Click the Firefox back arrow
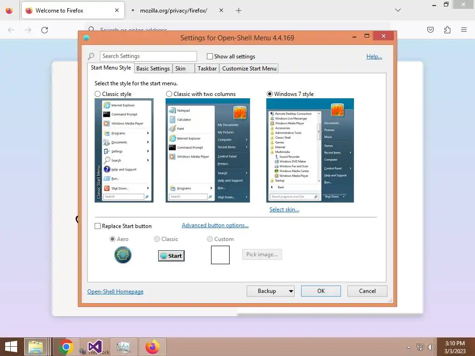 (11, 30)
